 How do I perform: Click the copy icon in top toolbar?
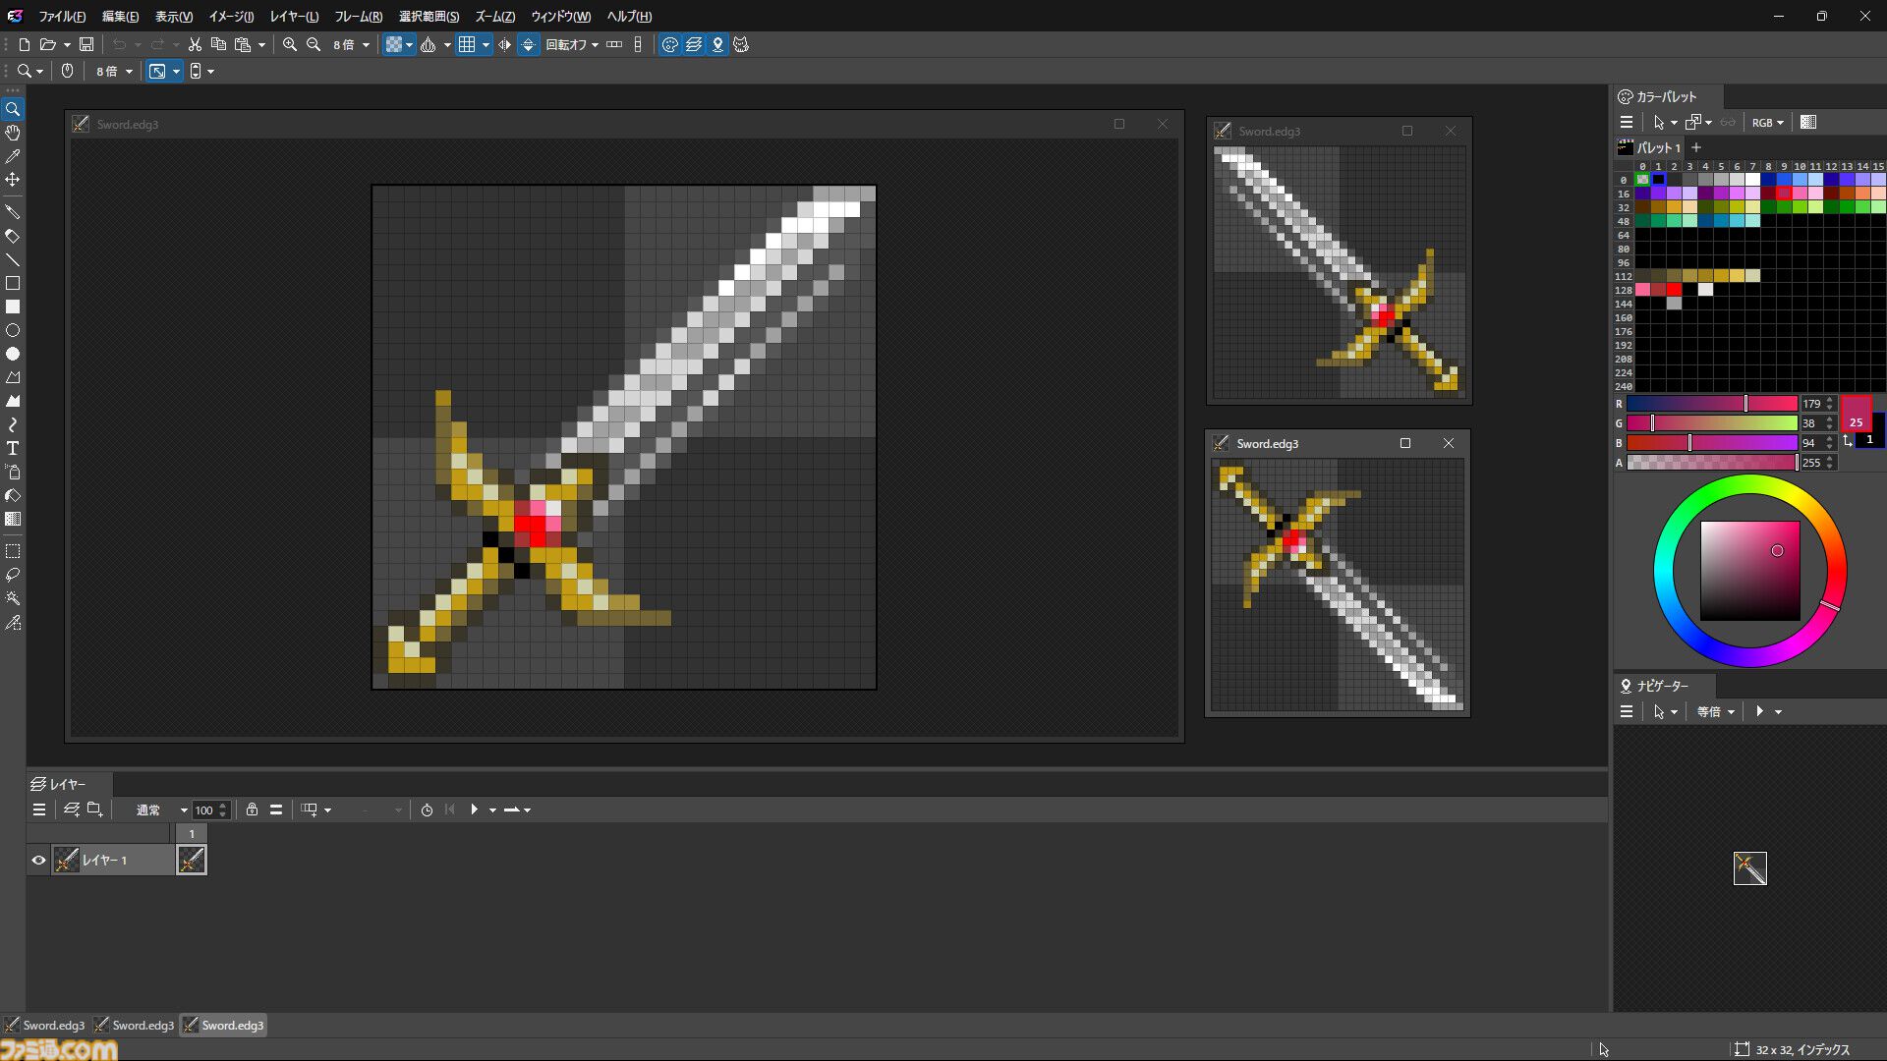(218, 44)
